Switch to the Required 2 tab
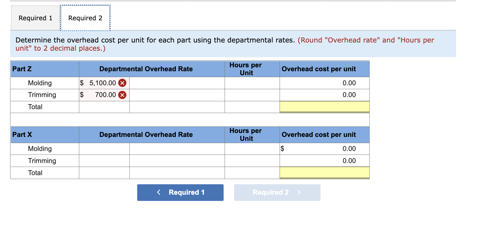478x230 pixels. click(x=85, y=18)
